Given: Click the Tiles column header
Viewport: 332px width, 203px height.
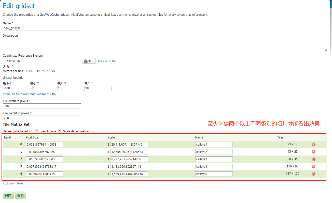Looking at the screenshot, I should tap(280, 137).
